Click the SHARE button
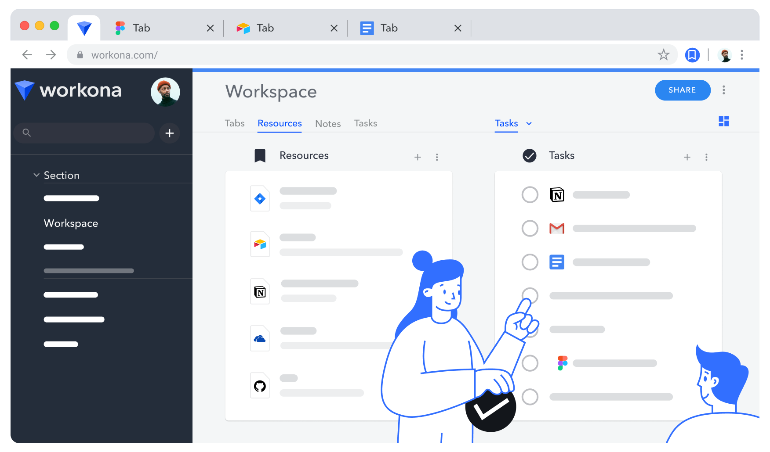 (683, 90)
